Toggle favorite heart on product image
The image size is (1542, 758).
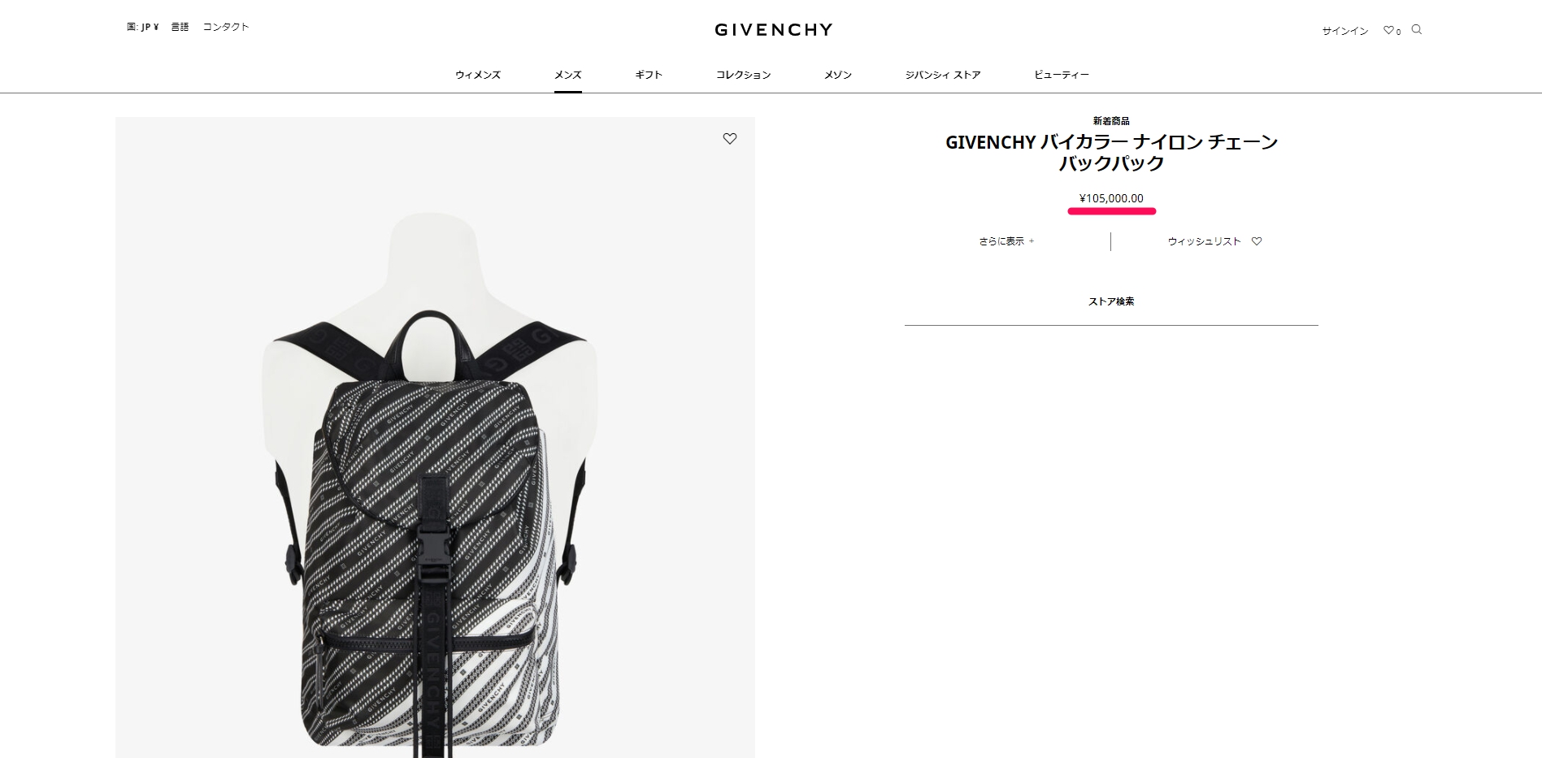point(730,139)
